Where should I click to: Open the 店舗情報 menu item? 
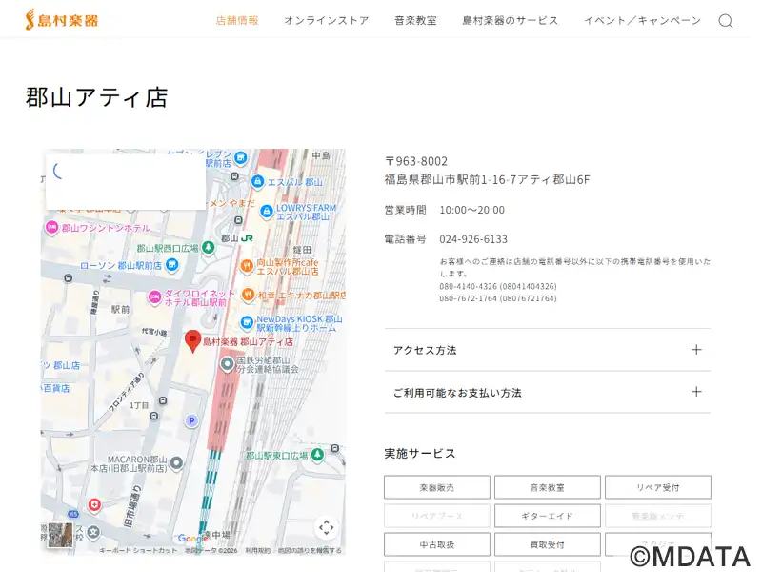[237, 20]
